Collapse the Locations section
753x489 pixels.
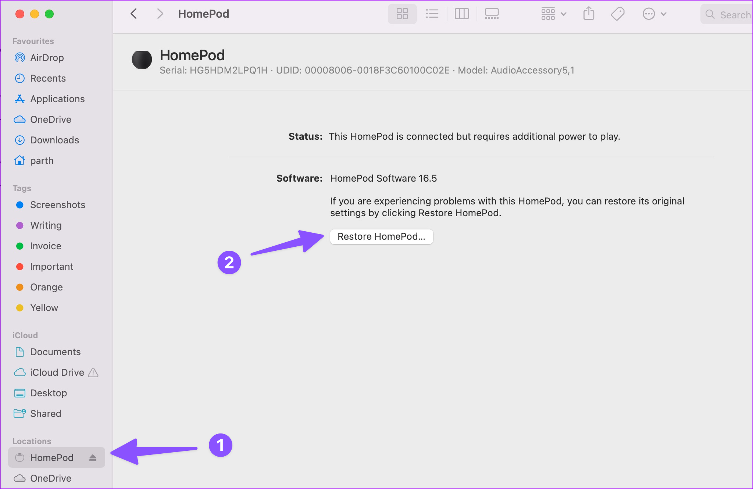[x=32, y=440]
